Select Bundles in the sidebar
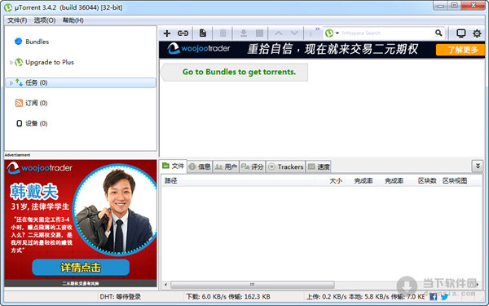 37,42
